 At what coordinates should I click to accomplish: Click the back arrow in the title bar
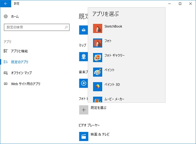(x=6, y=3)
